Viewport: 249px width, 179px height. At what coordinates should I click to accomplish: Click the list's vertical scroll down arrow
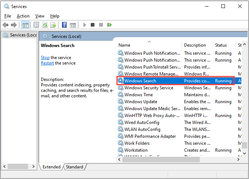[x=244, y=153]
